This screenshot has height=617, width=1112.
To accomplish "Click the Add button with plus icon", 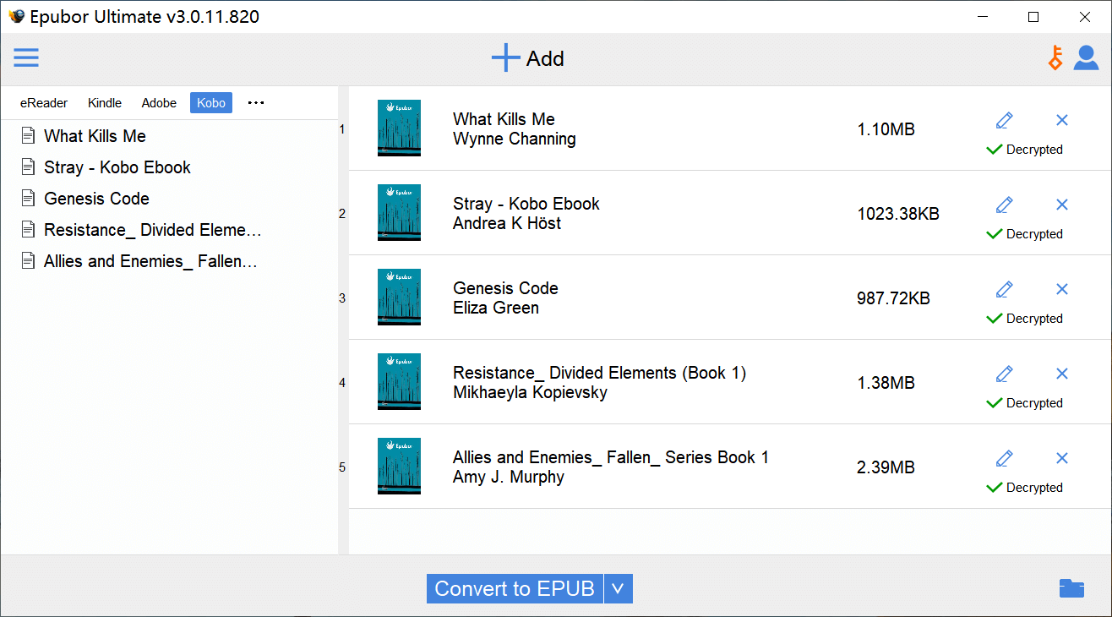I will 528,58.
